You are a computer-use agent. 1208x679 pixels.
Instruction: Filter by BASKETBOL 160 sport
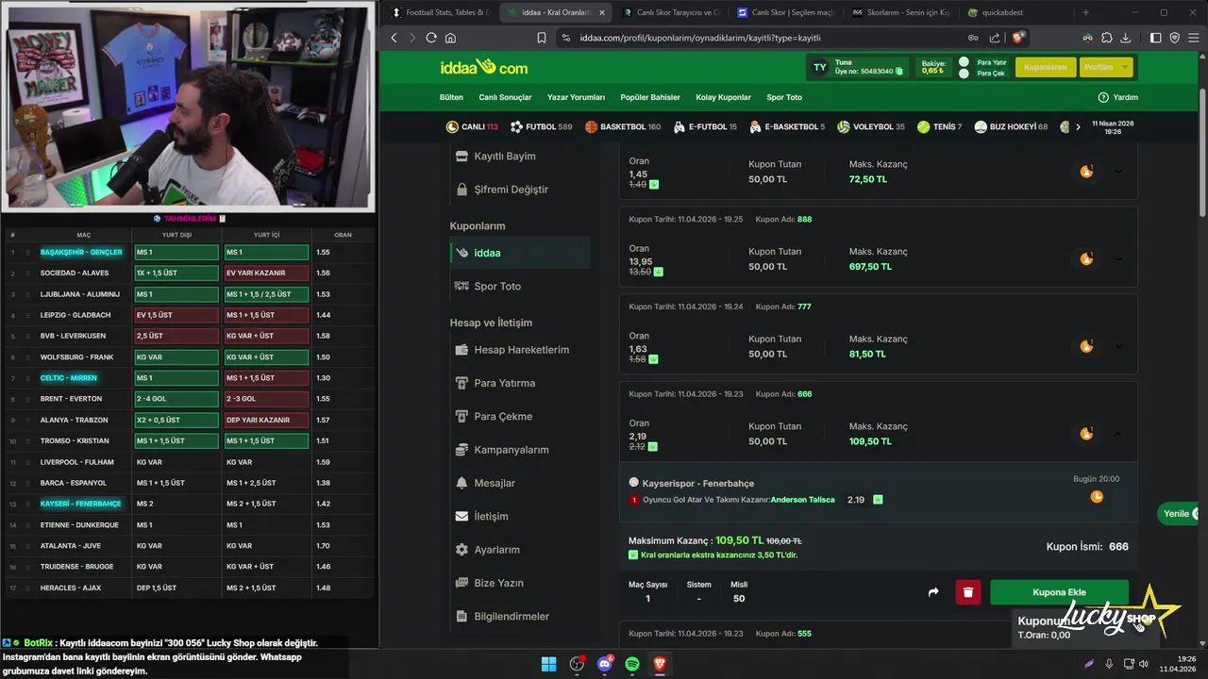[623, 126]
